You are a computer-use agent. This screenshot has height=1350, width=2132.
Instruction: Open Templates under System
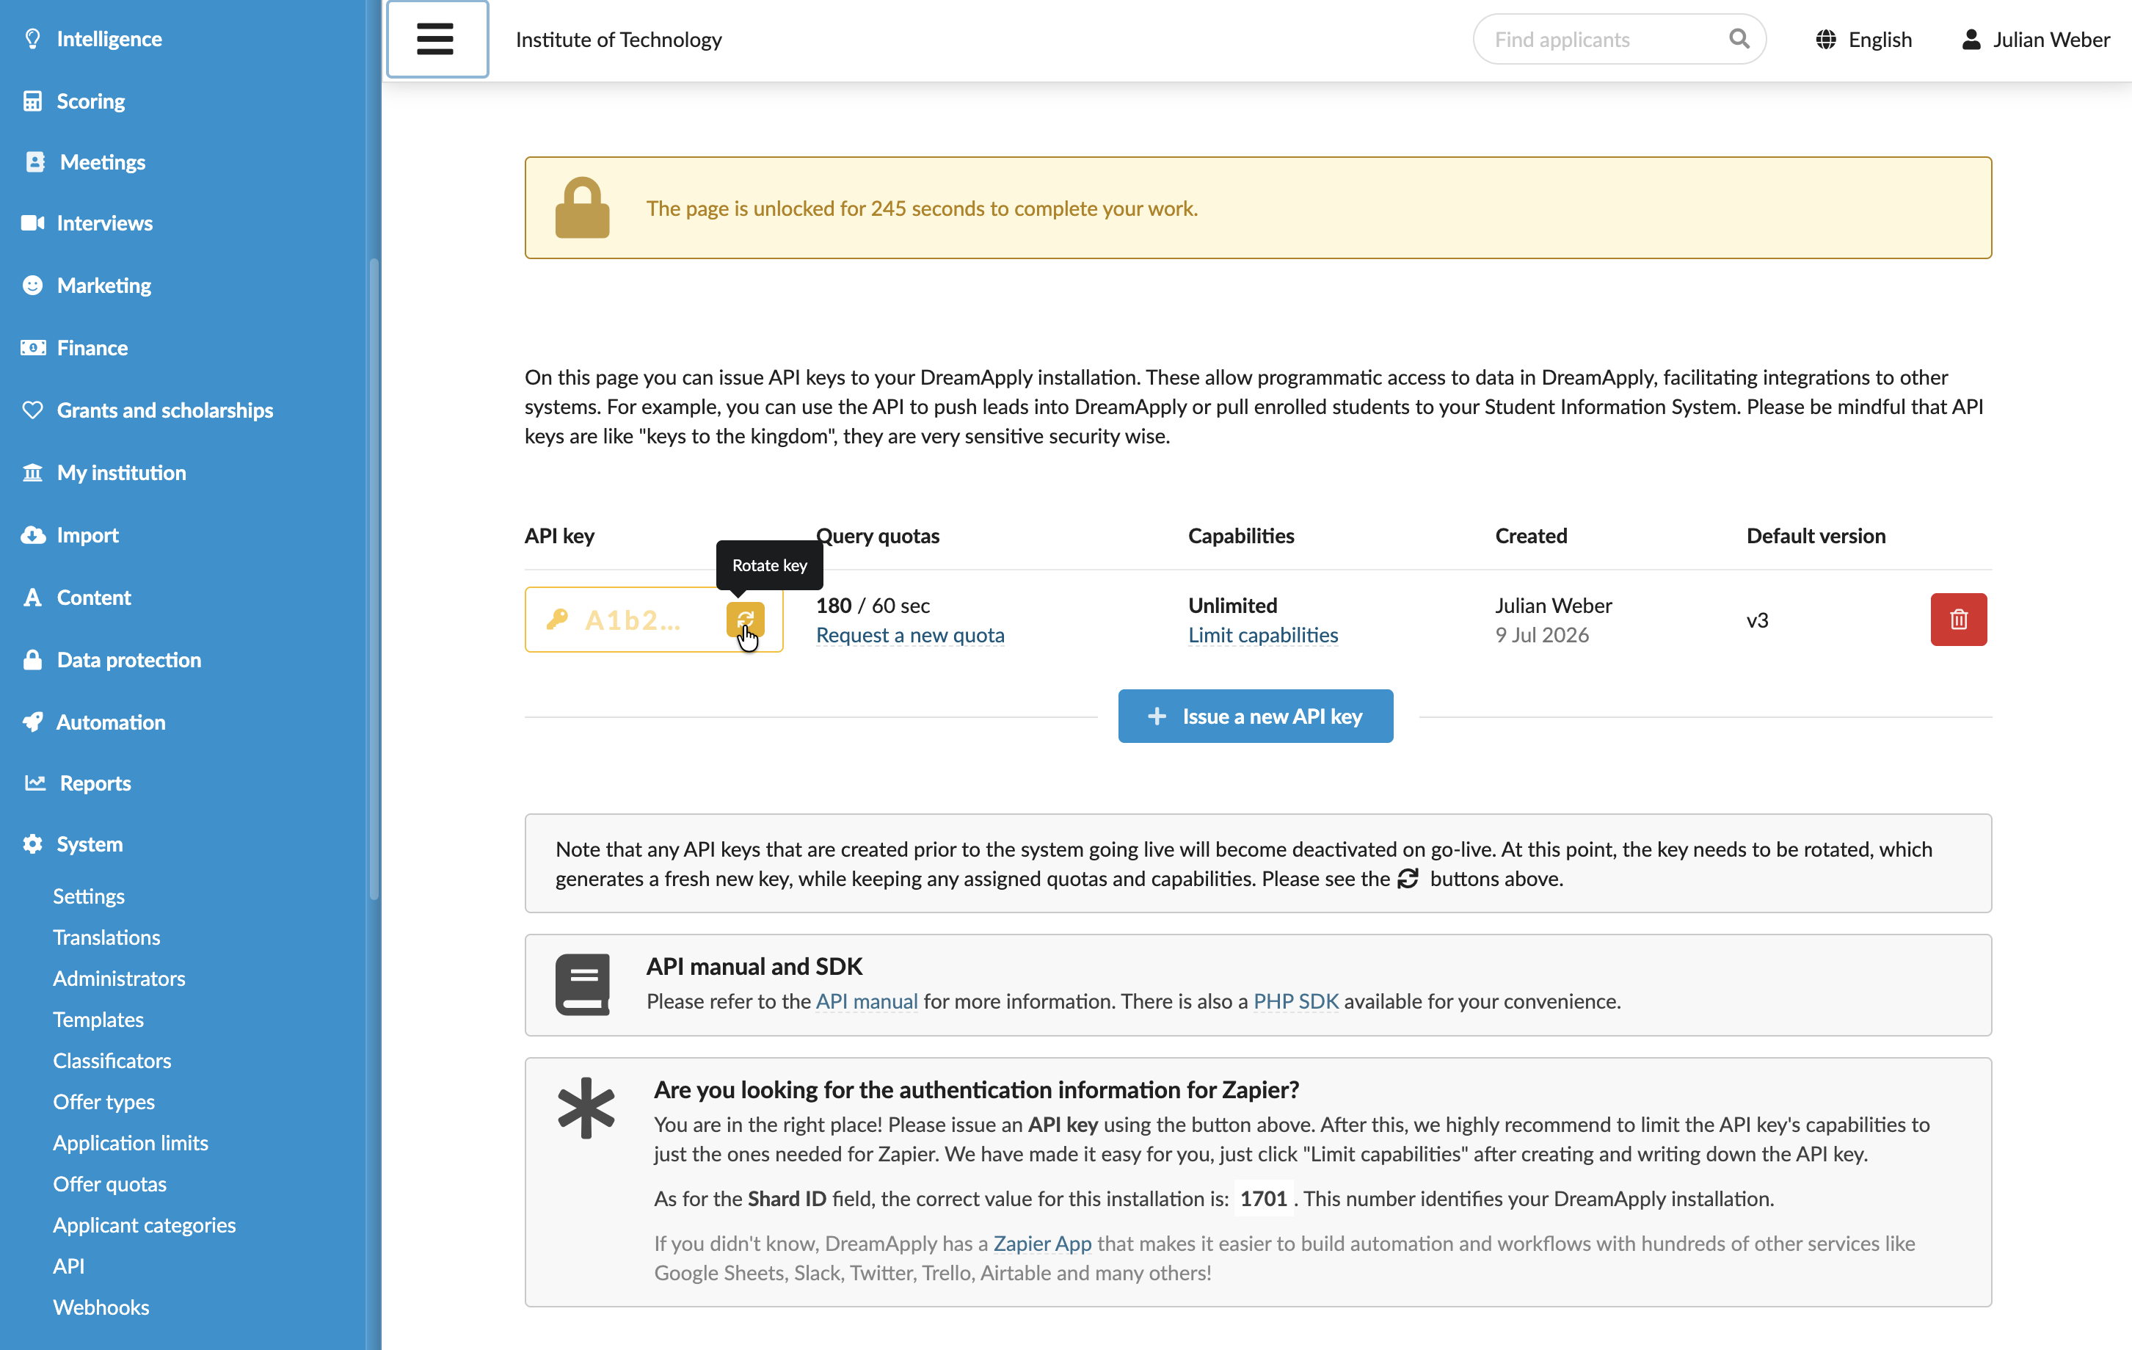click(98, 1020)
